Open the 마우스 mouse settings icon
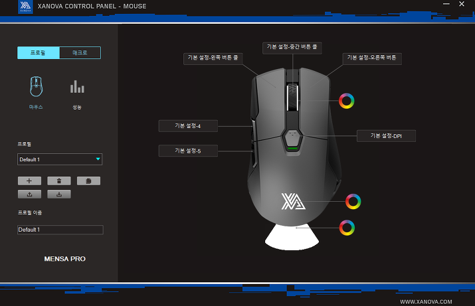The image size is (475, 306). pos(36,86)
